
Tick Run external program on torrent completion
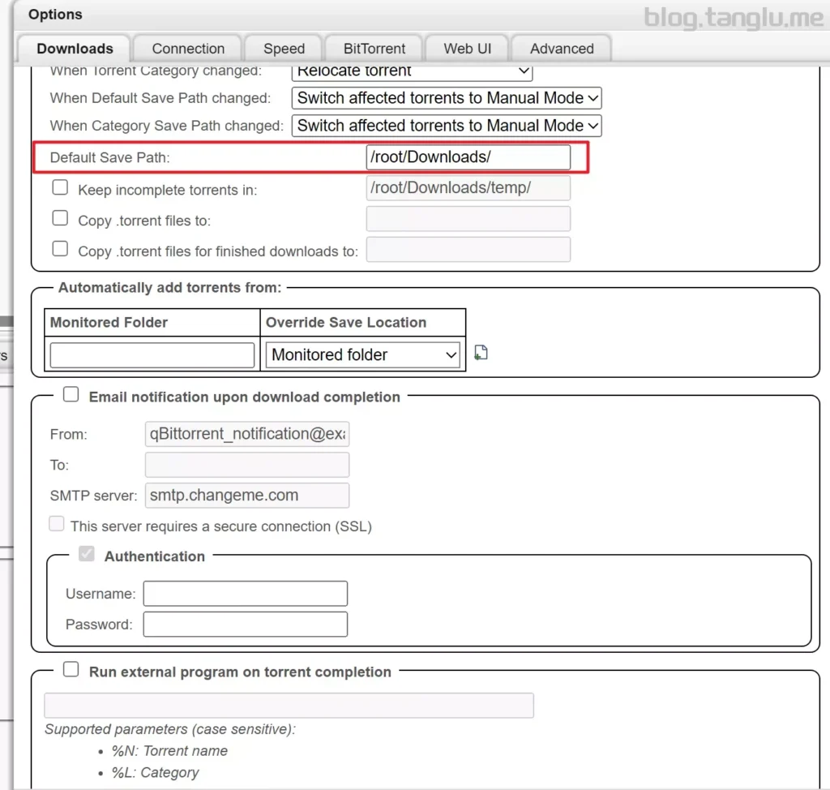pos(71,670)
